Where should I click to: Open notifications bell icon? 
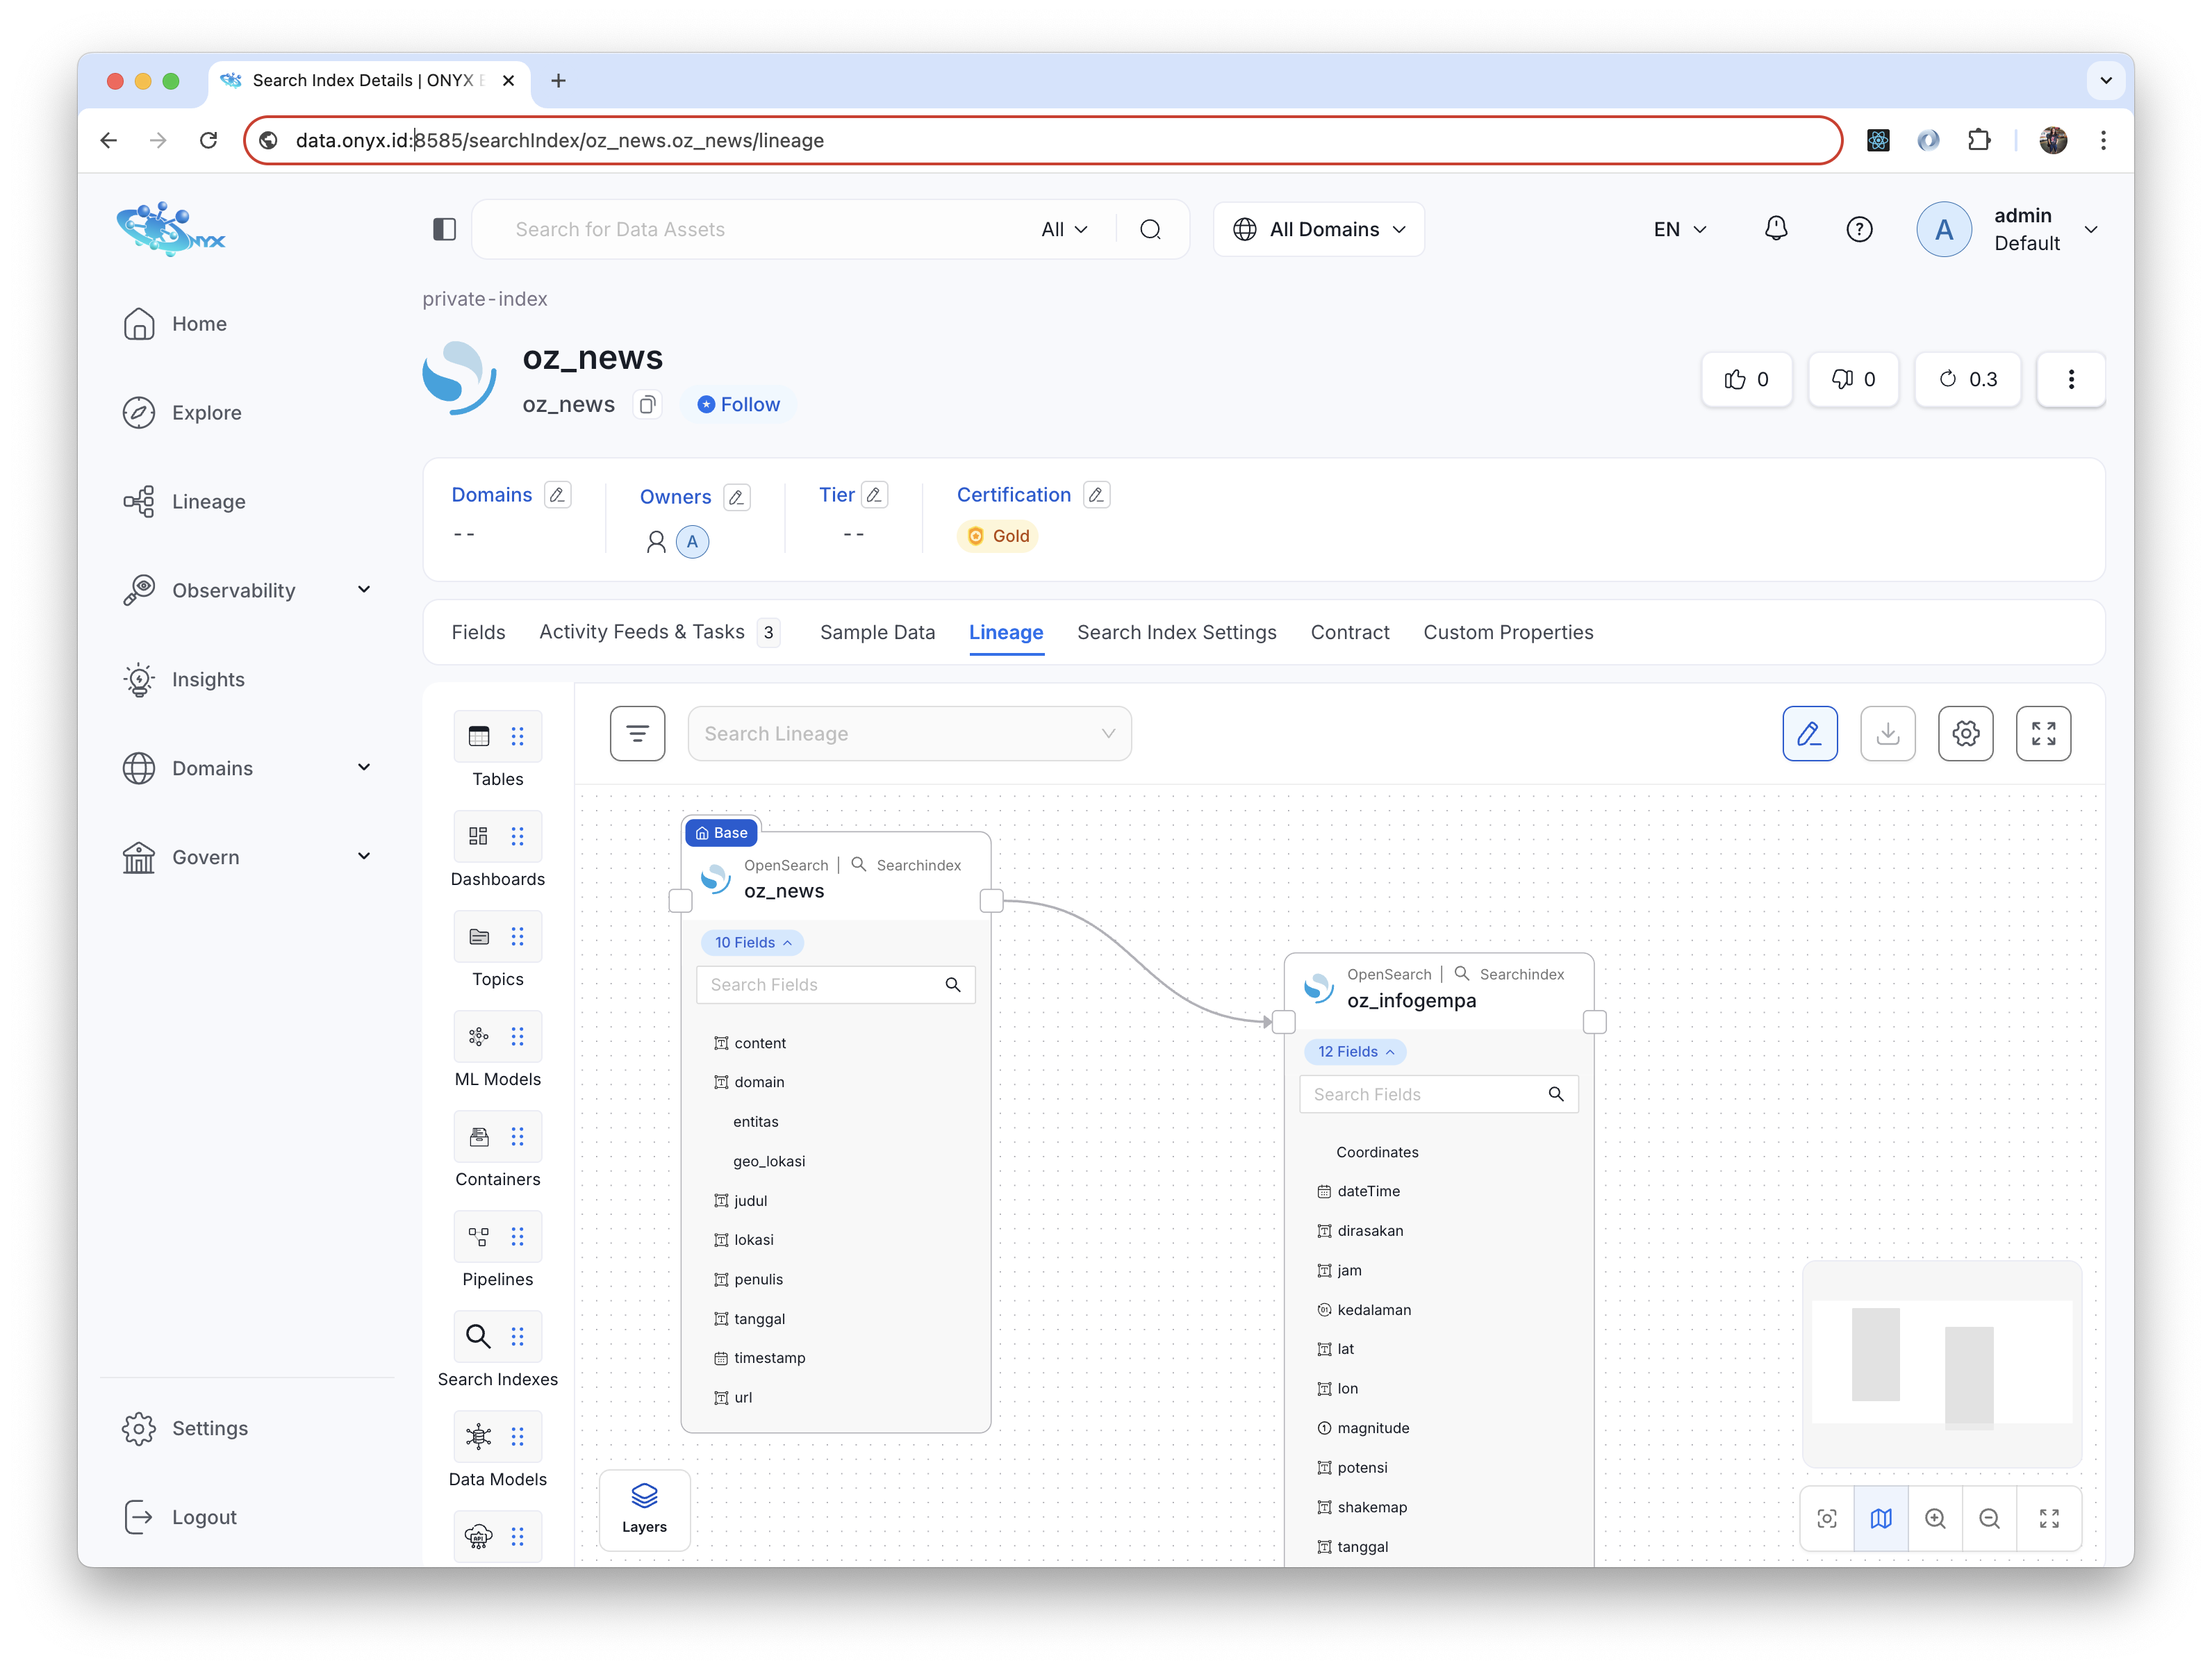1775,229
